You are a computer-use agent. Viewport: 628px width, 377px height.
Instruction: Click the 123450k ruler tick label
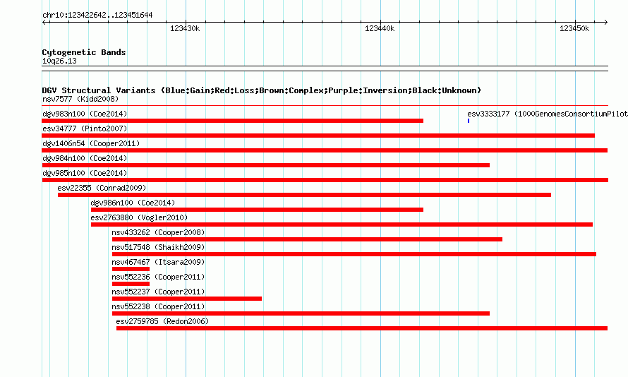pos(574,28)
